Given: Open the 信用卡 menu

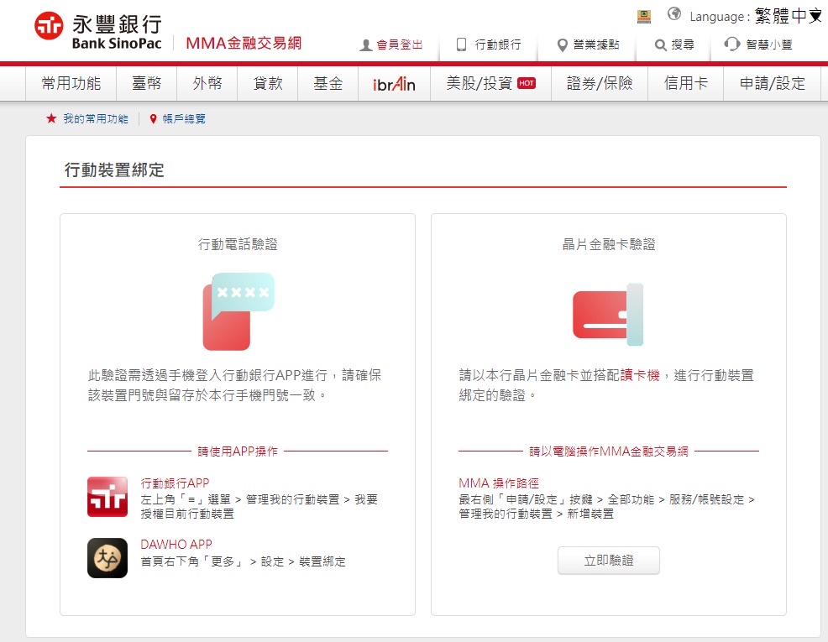Looking at the screenshot, I should point(685,83).
